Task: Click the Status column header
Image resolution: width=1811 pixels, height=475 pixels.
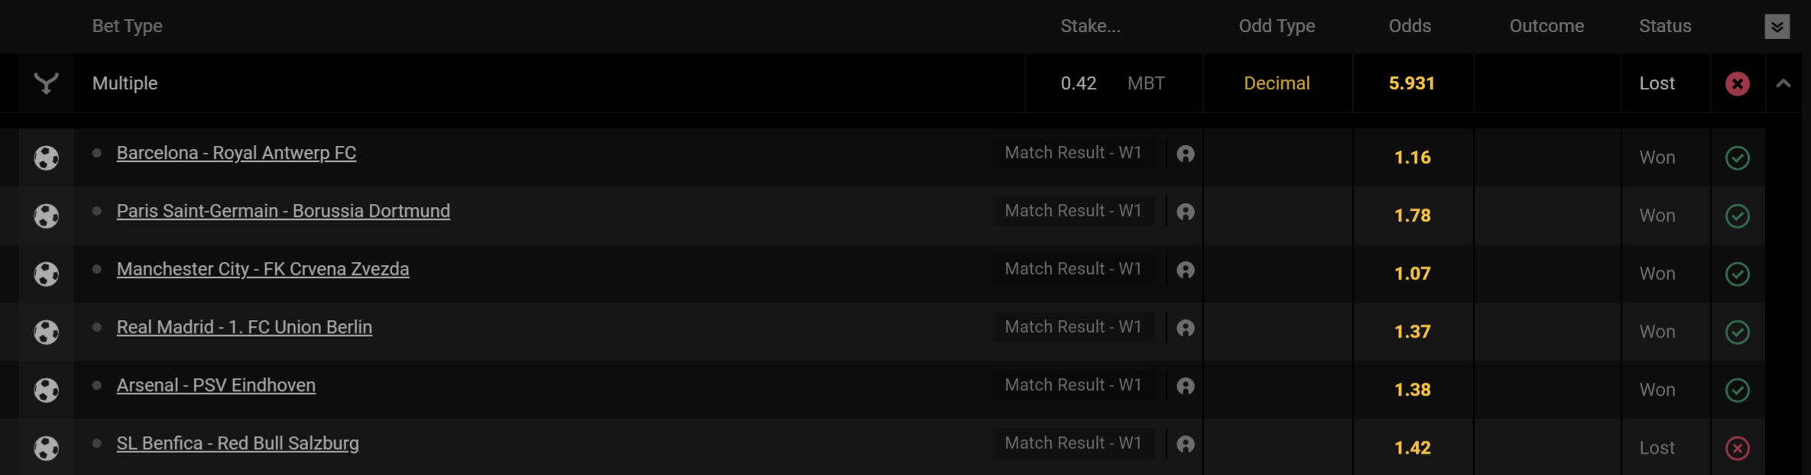Action: point(1665,26)
